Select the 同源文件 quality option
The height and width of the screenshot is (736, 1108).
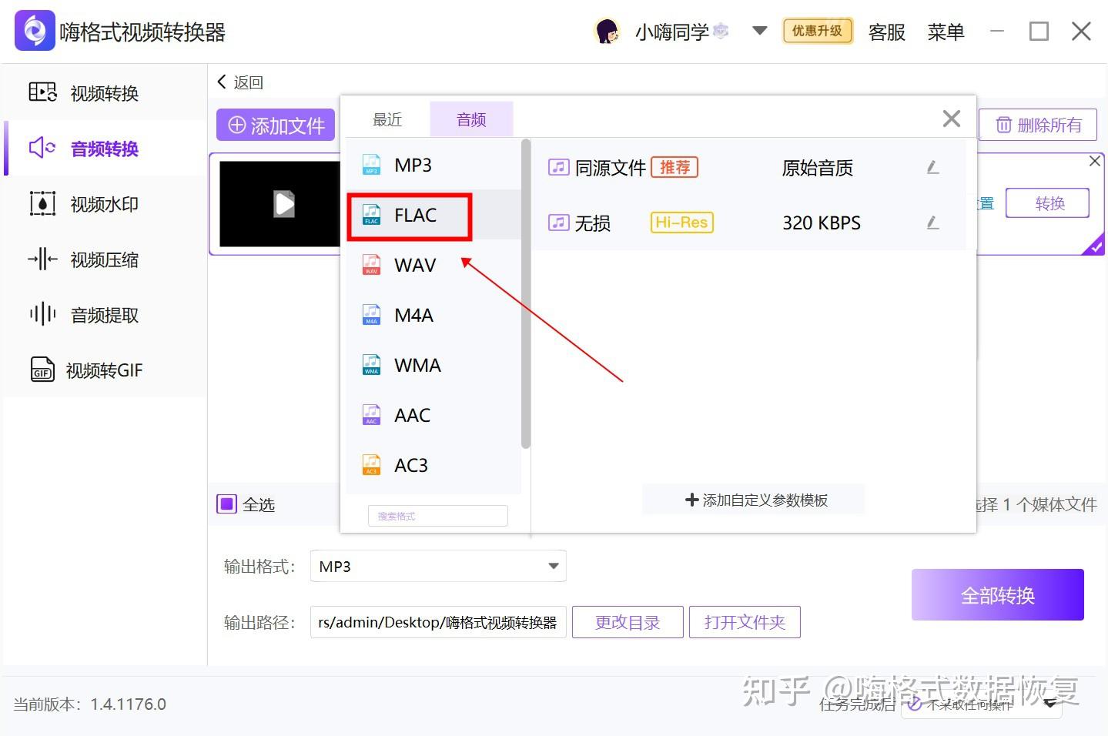point(609,167)
